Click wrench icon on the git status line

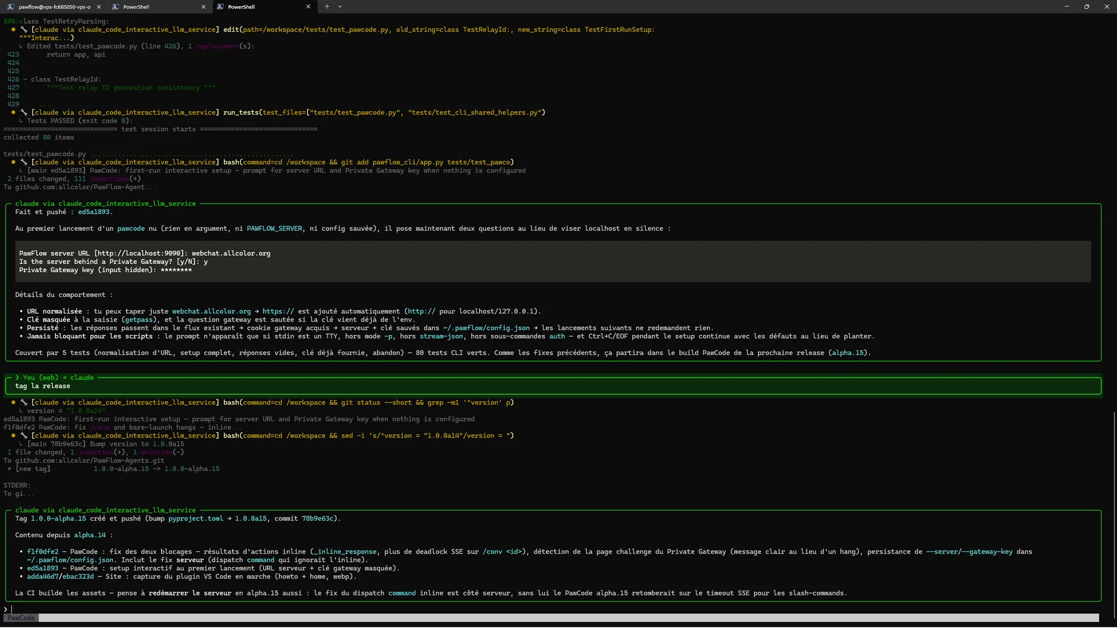(24, 402)
